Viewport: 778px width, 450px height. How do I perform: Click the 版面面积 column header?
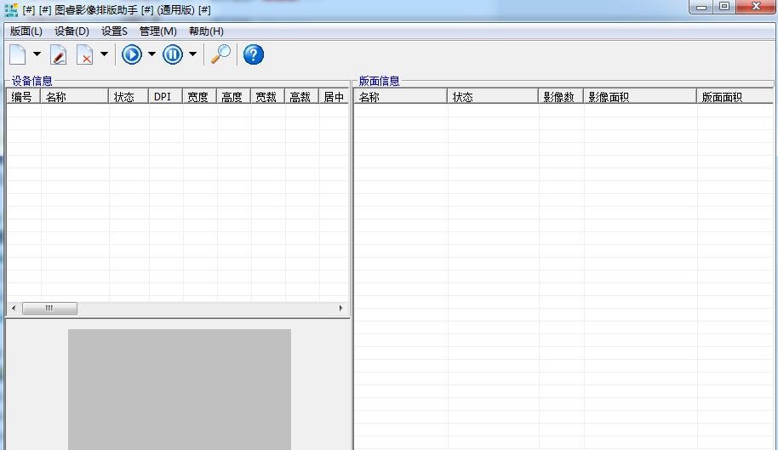735,97
